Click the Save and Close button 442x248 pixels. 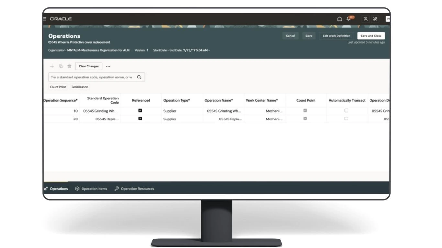click(371, 36)
